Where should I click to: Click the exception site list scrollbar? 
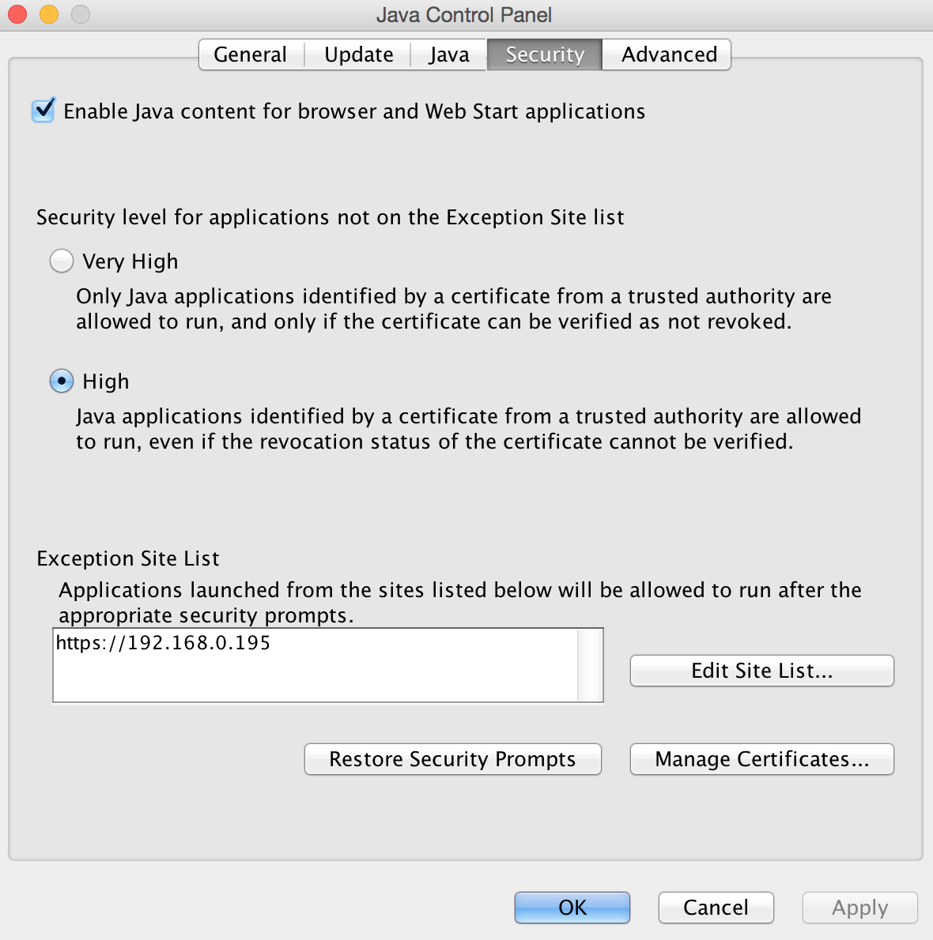pyautogui.click(x=590, y=665)
